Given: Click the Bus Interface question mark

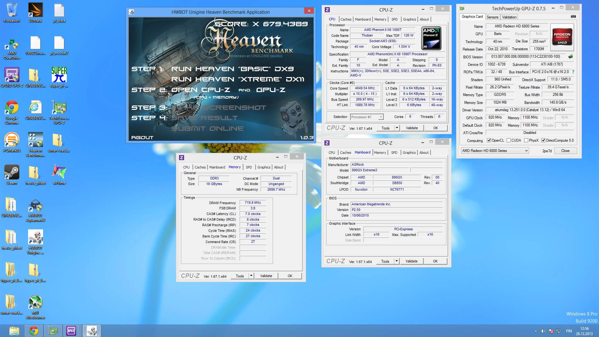Looking at the screenshot, I should coord(573,72).
